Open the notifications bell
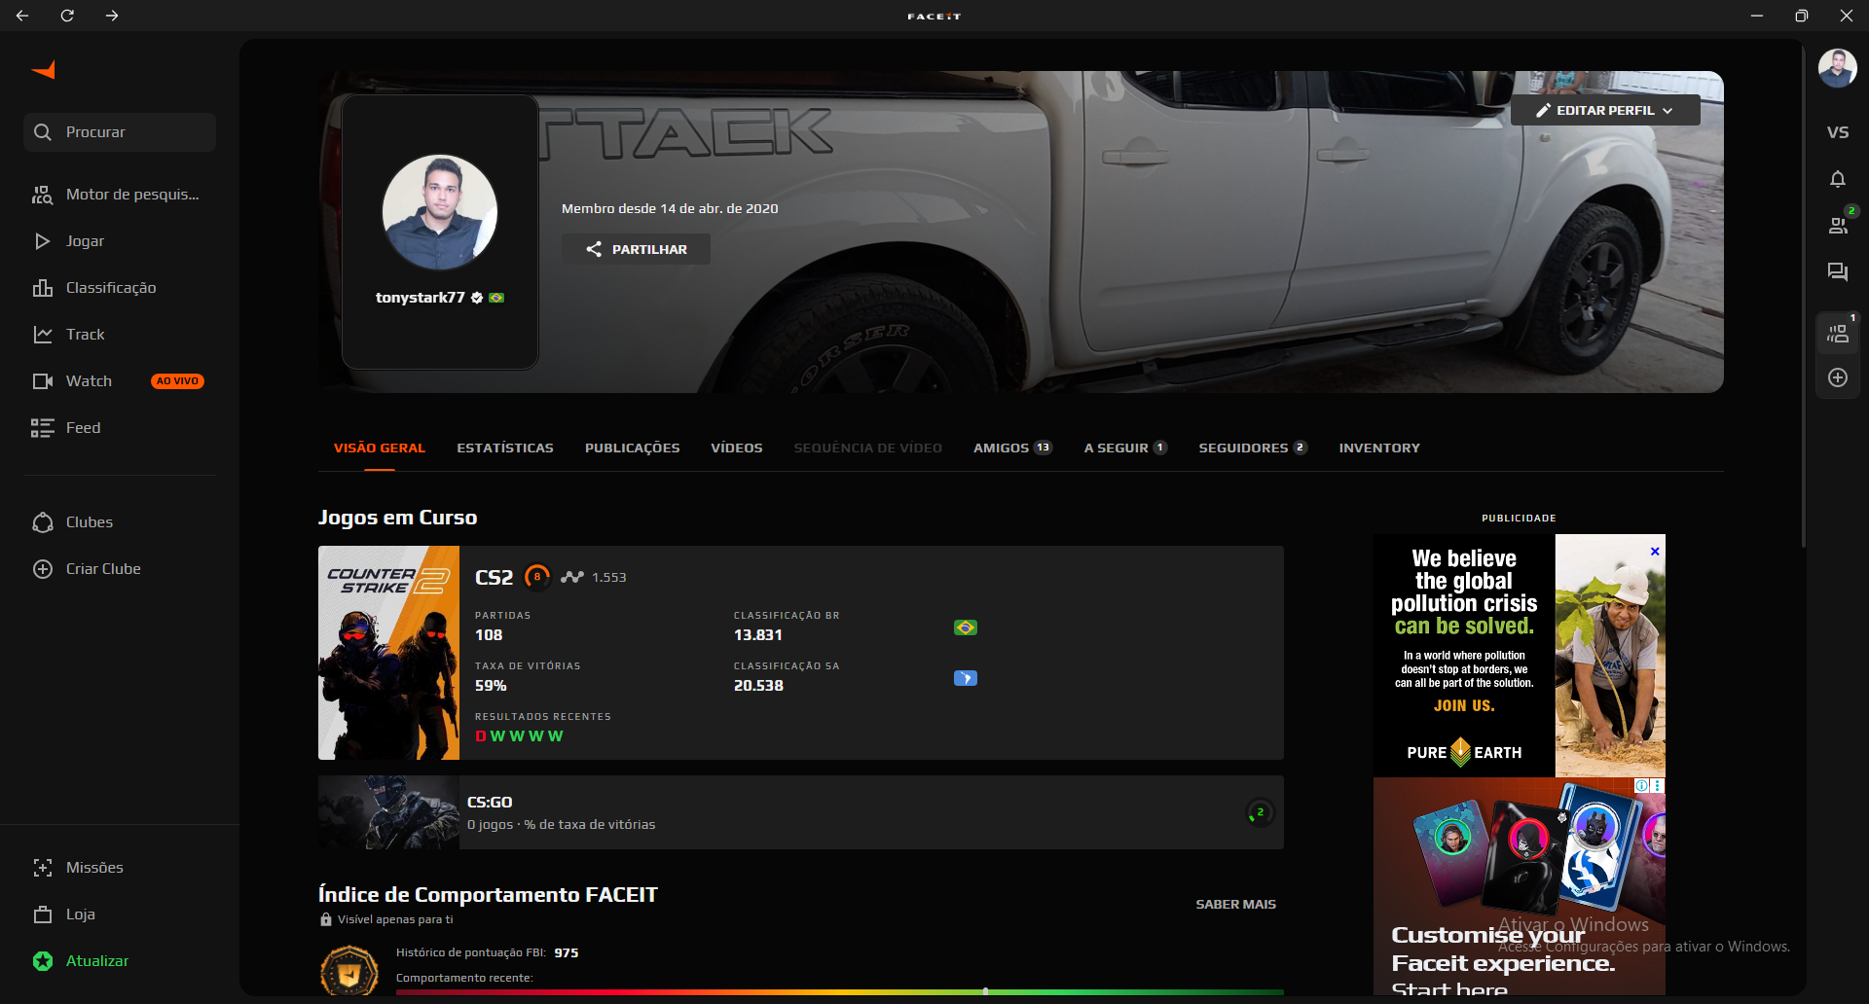Viewport: 1869px width, 1004px height. click(x=1838, y=179)
